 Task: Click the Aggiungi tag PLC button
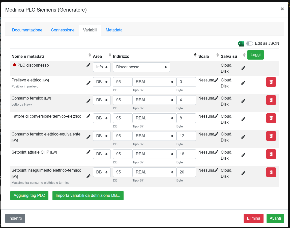[29, 196]
